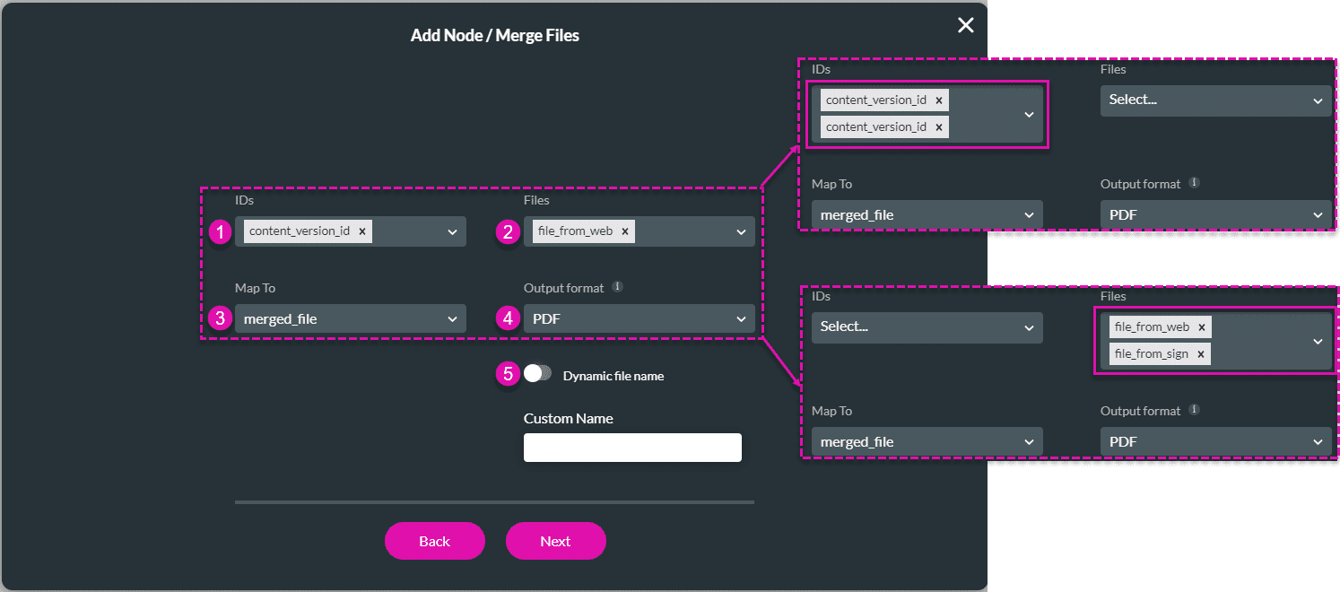The width and height of the screenshot is (1340, 592).
Task: Open the Map To dropdown showing merged_file
Action: [350, 318]
